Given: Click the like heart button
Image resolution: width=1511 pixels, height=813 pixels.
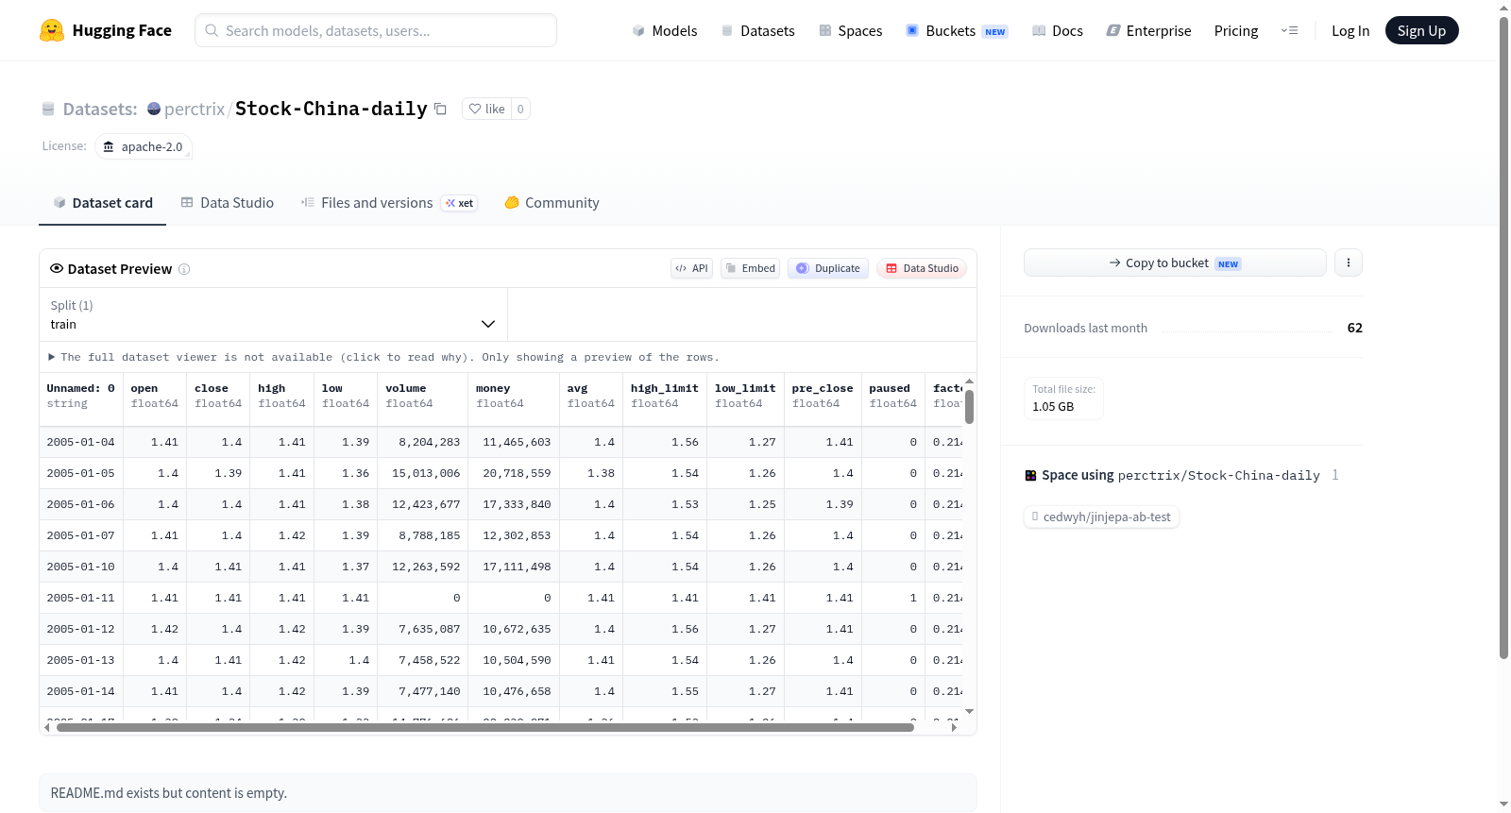Looking at the screenshot, I should coord(486,109).
